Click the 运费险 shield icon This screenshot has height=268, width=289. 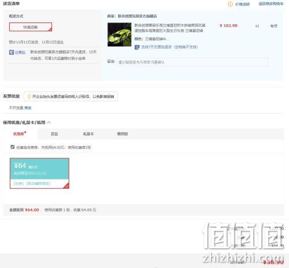click(x=12, y=52)
